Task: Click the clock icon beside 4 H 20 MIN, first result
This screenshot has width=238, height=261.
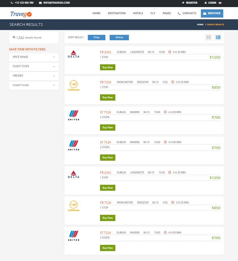Action: tap(170, 52)
